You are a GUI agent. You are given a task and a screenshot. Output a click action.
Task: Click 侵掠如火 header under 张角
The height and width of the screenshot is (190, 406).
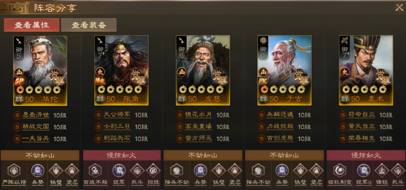122,156
